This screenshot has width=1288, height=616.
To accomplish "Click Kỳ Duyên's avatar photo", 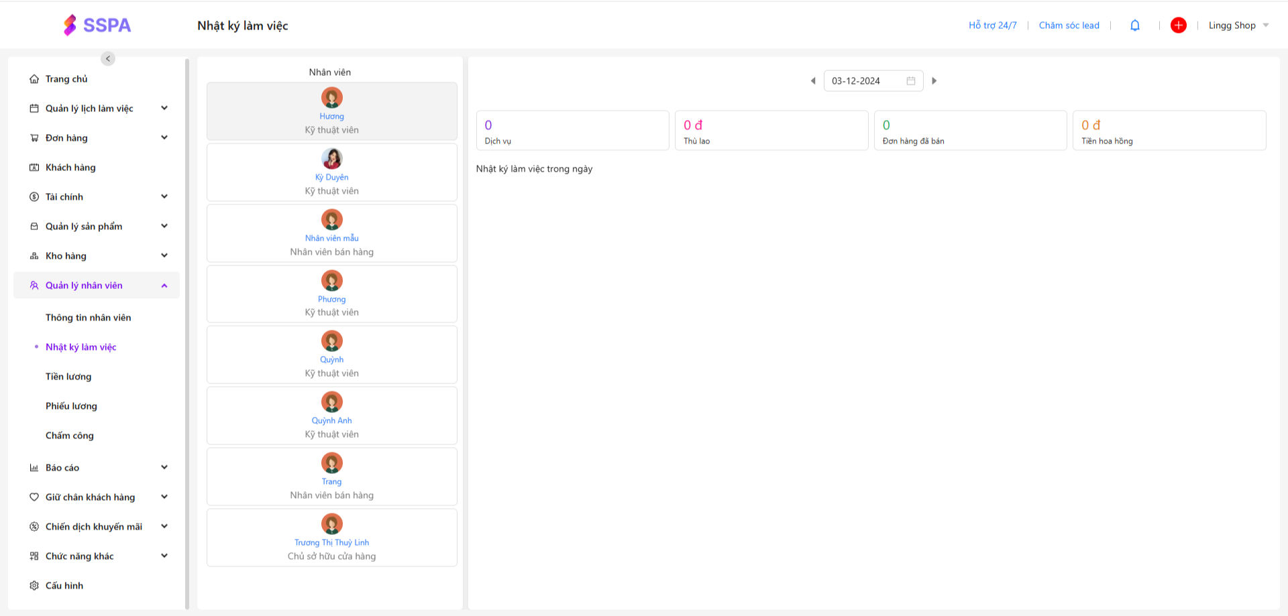I will [x=332, y=159].
